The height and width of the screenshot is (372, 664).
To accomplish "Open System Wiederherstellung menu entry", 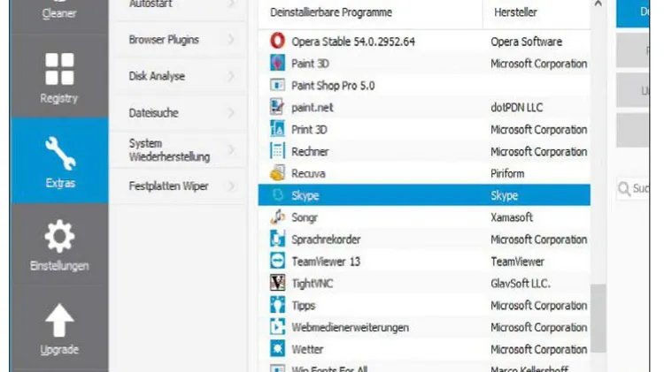I will coord(180,149).
